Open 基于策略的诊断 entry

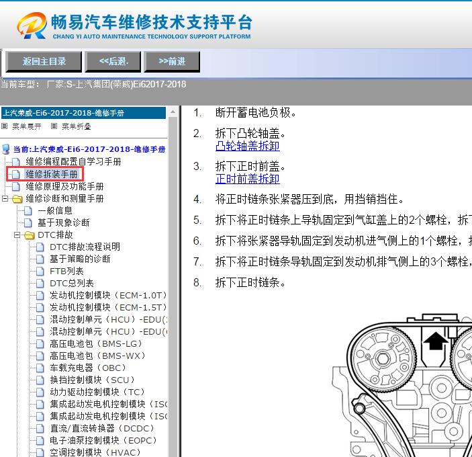tap(80, 259)
